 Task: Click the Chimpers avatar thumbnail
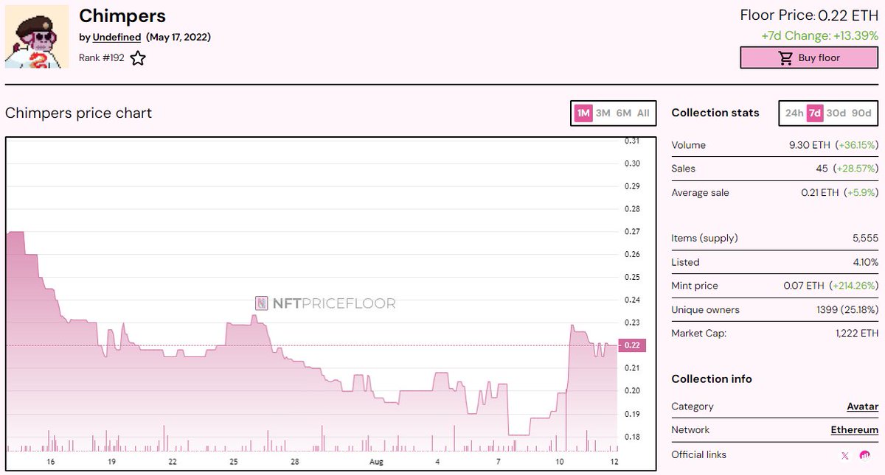(x=37, y=37)
